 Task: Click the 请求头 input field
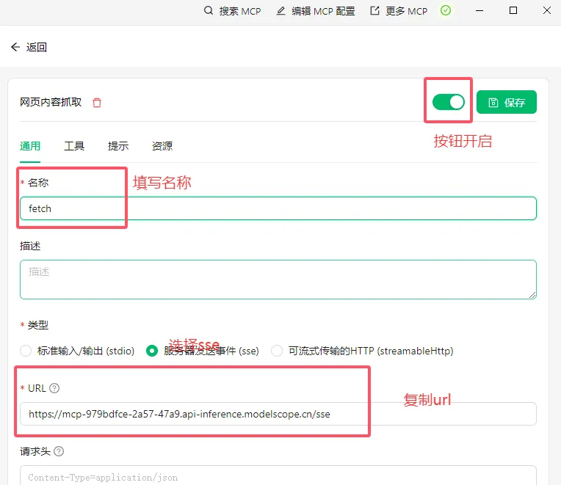[278, 475]
